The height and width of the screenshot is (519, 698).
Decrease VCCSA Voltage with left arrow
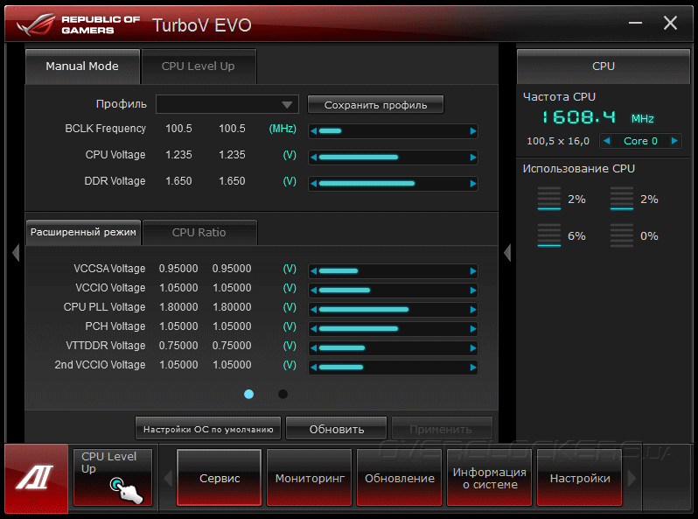[x=314, y=270]
